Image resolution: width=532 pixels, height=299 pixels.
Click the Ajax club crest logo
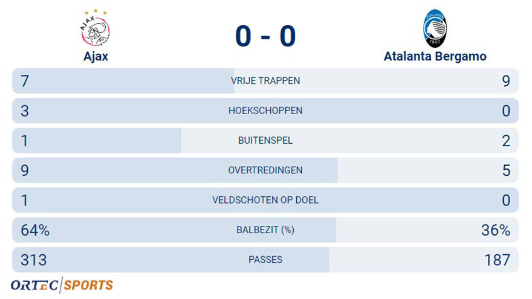(96, 28)
